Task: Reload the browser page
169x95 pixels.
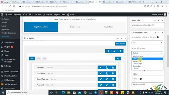Action: pyautogui.click(x=10, y=6)
